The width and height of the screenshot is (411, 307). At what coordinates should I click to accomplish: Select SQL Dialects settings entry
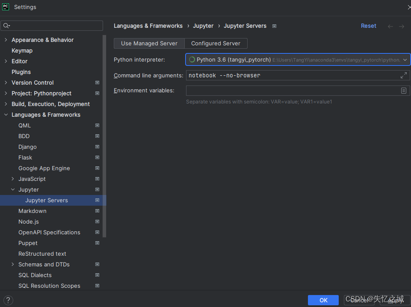click(35, 275)
